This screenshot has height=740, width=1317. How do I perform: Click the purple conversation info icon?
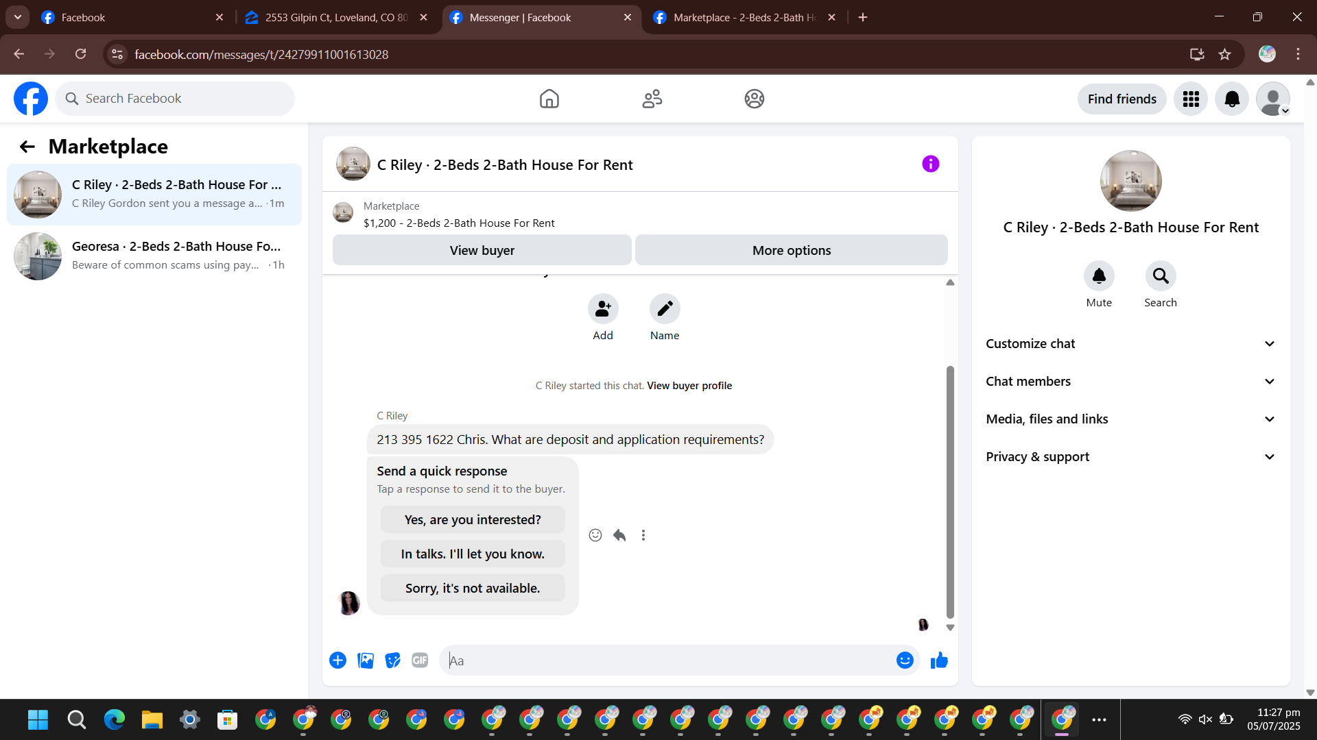(x=930, y=164)
